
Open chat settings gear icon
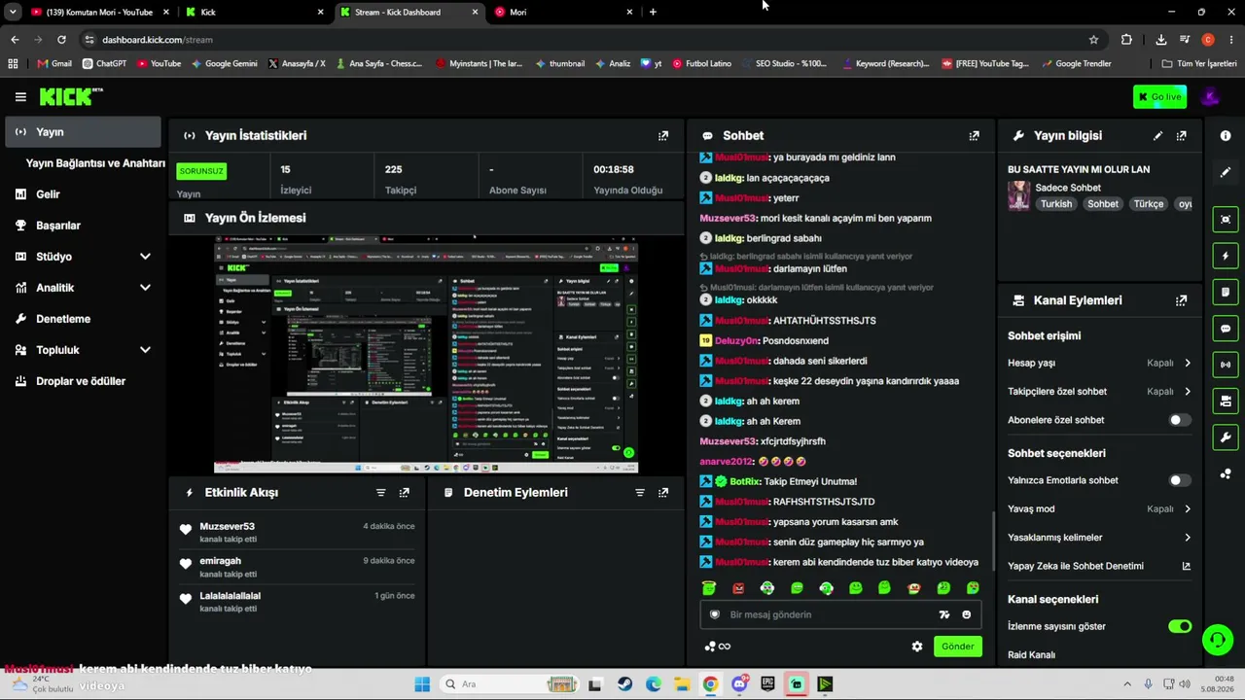pyautogui.click(x=916, y=647)
